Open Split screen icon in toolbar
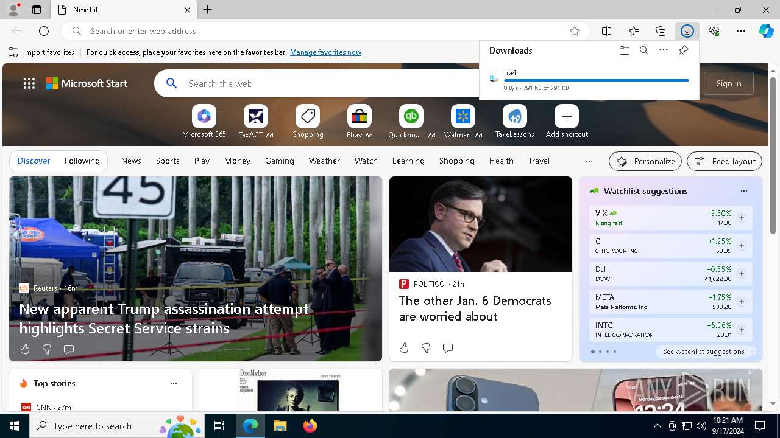The height and width of the screenshot is (438, 780). 607,31
